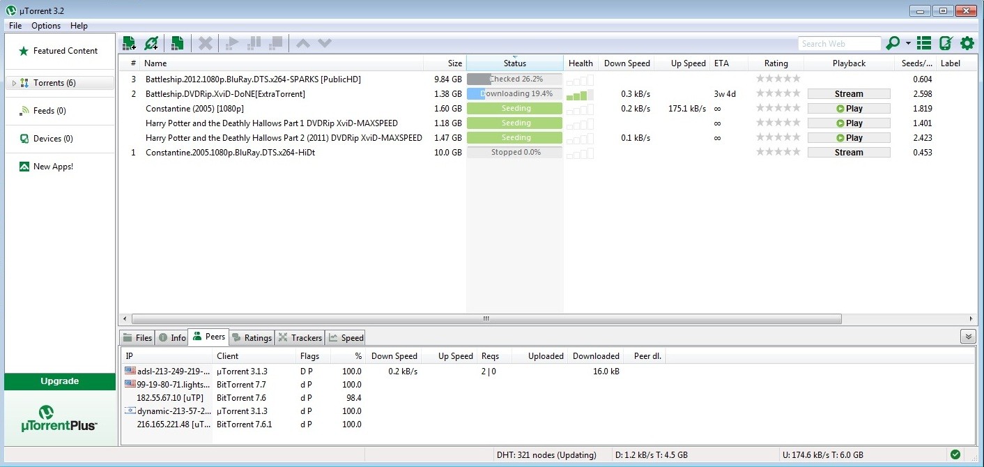The width and height of the screenshot is (984, 467).
Task: Click the Downloading 19.4% progress bar
Action: click(x=514, y=94)
